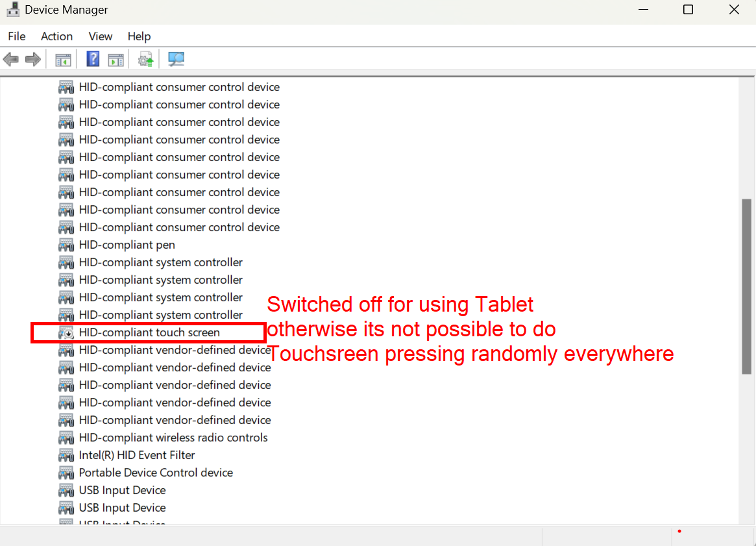This screenshot has height=546, width=756.
Task: Open the View menu
Action: point(101,36)
